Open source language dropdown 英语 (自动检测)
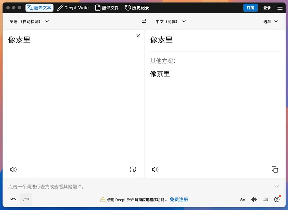Viewport: 288px width, 210px height. pos(29,21)
